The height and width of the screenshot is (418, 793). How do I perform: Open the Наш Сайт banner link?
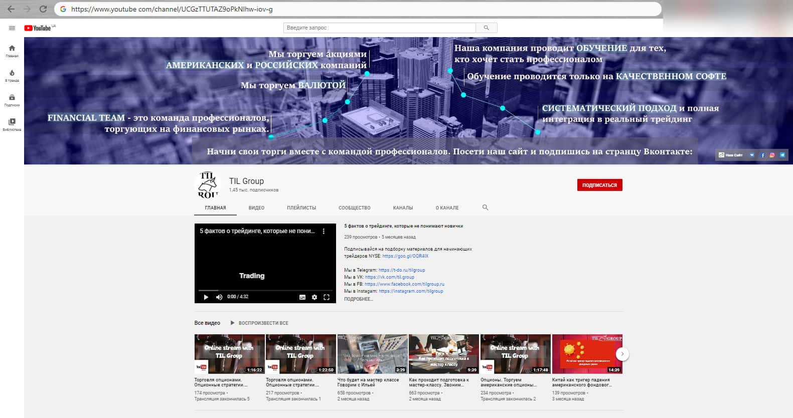pos(731,155)
